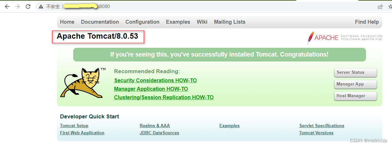Click the share page icon in address bar

pos(380,7)
